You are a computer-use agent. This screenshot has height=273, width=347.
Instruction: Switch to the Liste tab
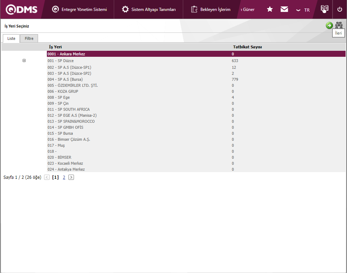coord(11,38)
